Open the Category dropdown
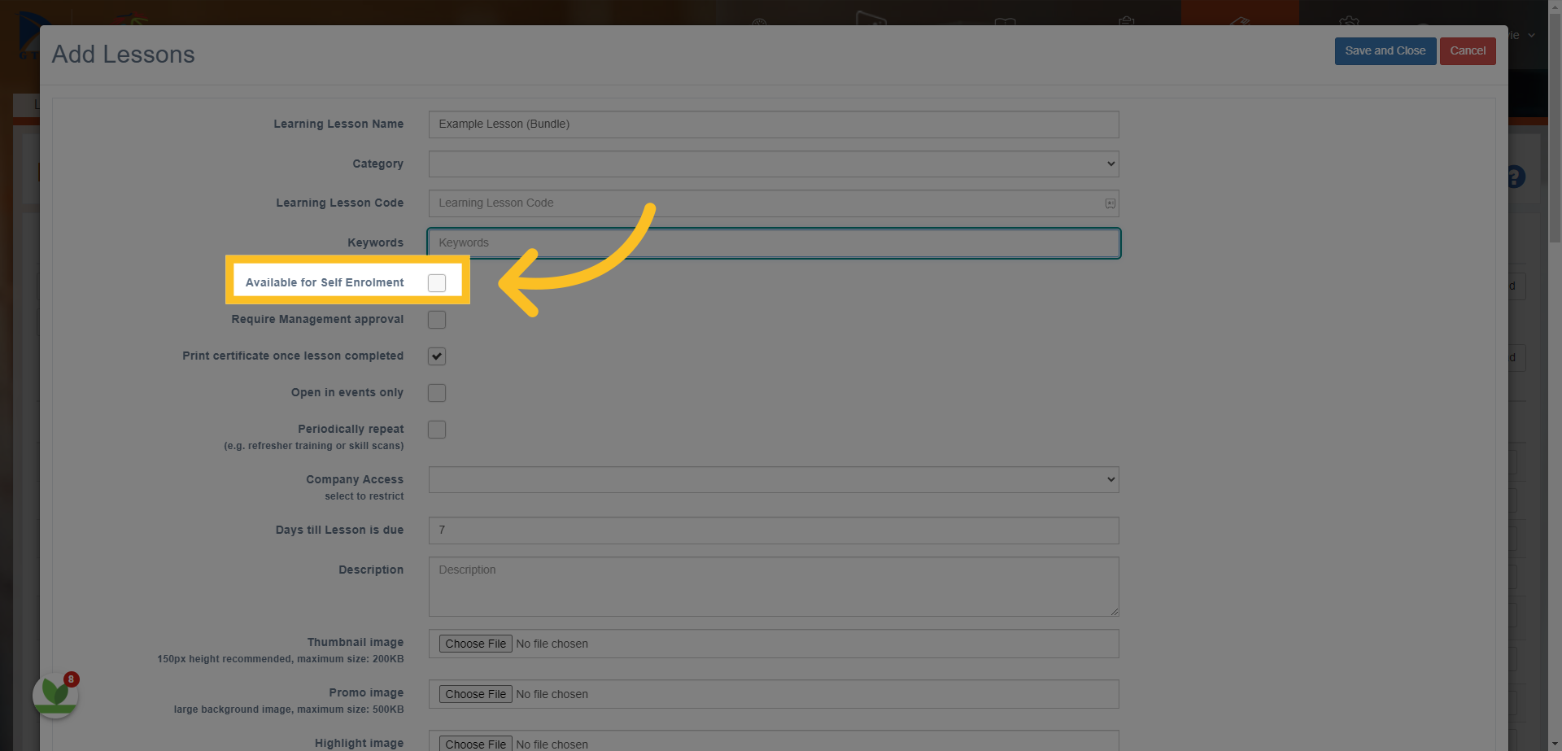Image resolution: width=1562 pixels, height=751 pixels. coord(774,164)
